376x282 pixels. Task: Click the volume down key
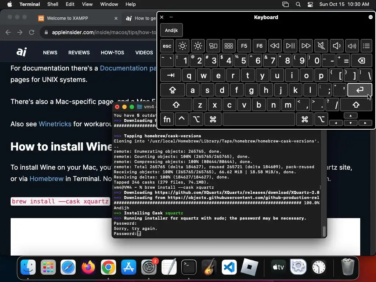[337, 46]
